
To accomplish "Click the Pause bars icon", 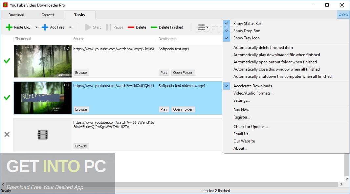I will [108, 27].
